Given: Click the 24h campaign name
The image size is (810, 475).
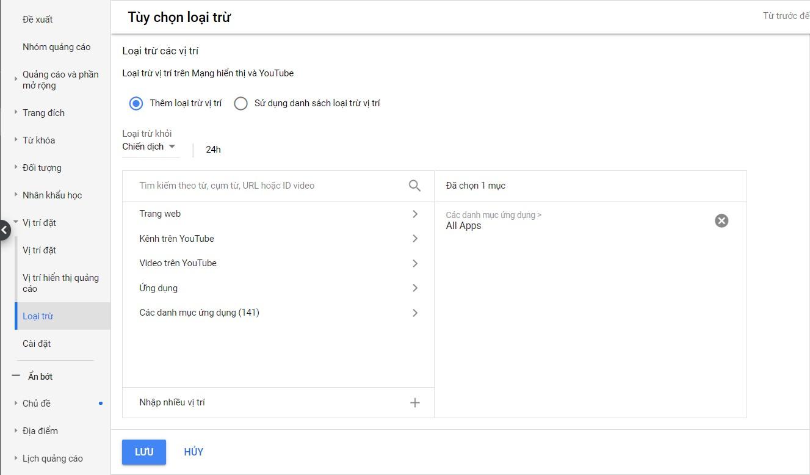Looking at the screenshot, I should [213, 150].
